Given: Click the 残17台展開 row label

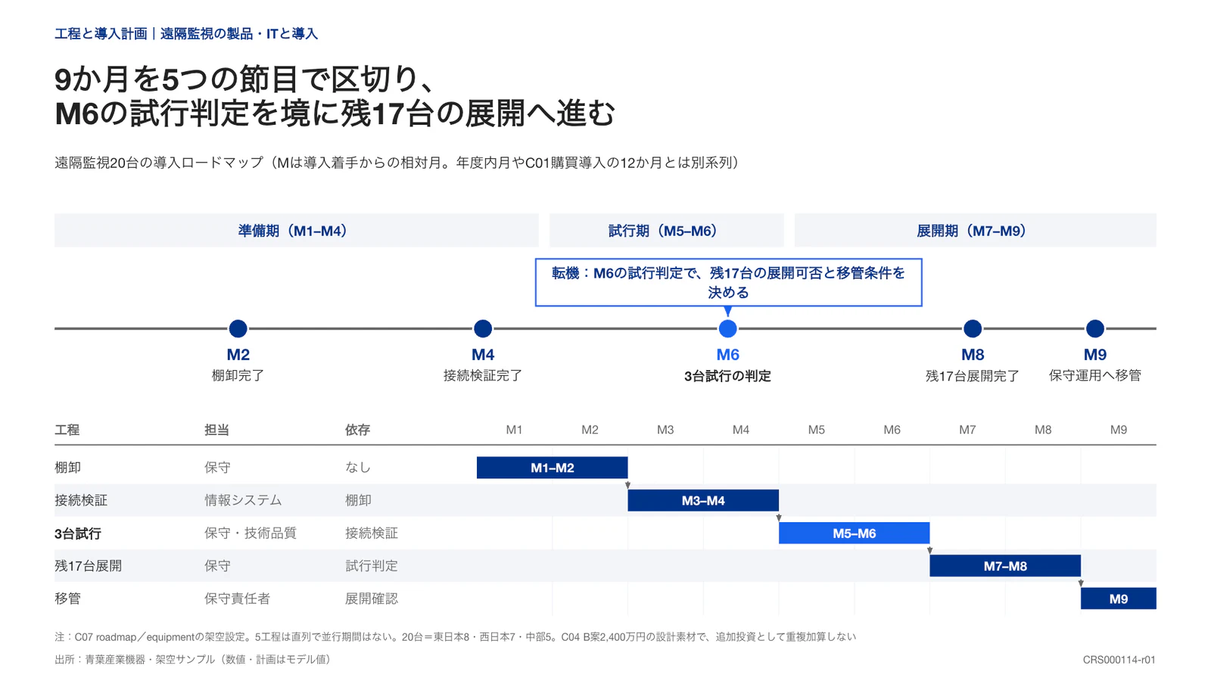Looking at the screenshot, I should tap(88, 566).
